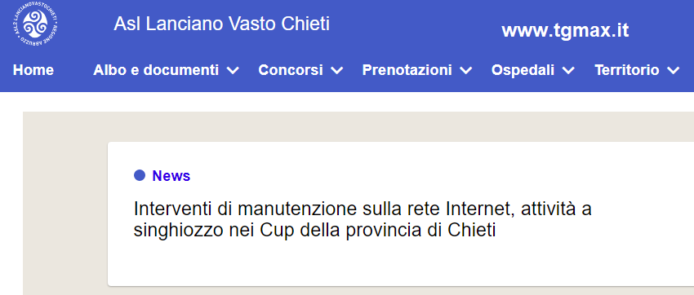The image size is (694, 295).
Task: Expand the chevron next to Territorio
Action: click(674, 70)
